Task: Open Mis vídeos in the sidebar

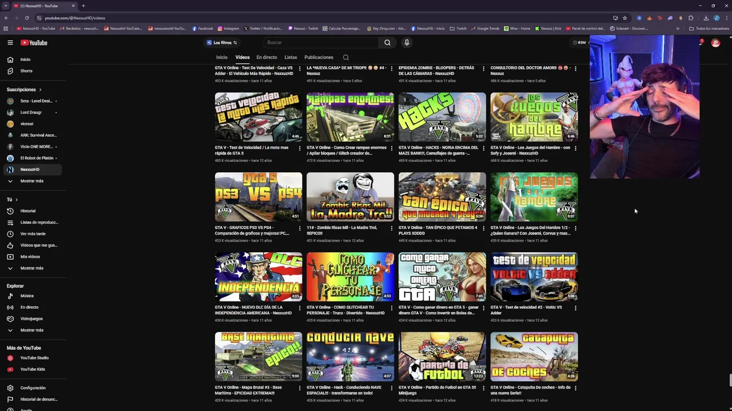Action: coord(33,257)
